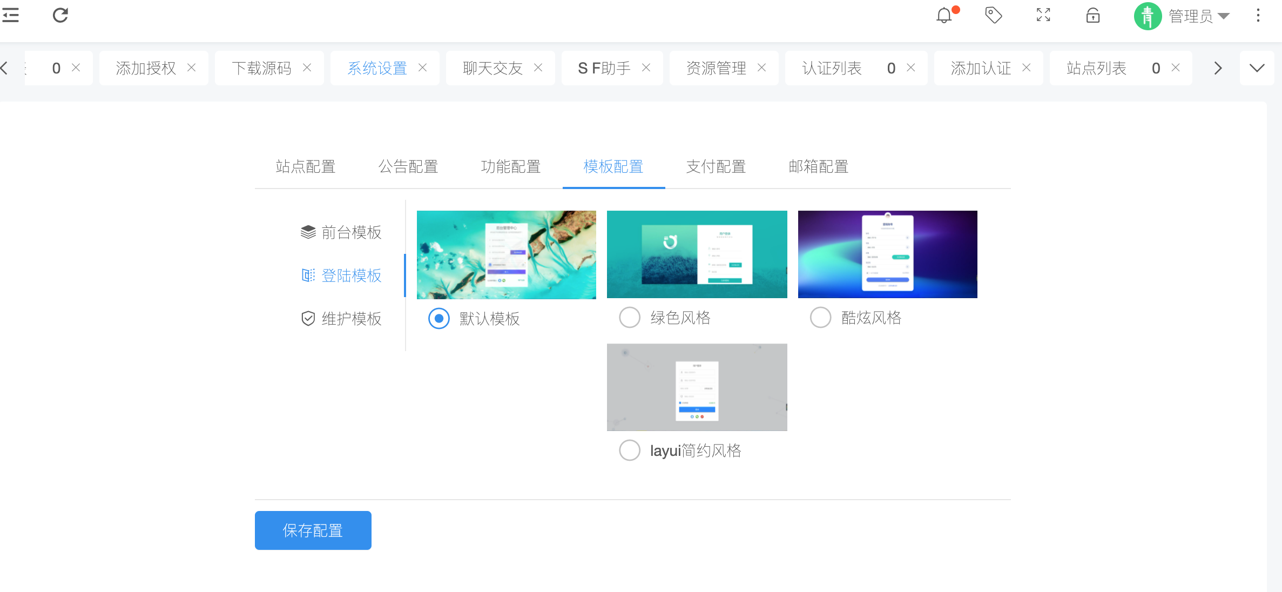1282x592 pixels.
Task: Click the 酷炫风格 preview thumbnail
Action: point(888,254)
